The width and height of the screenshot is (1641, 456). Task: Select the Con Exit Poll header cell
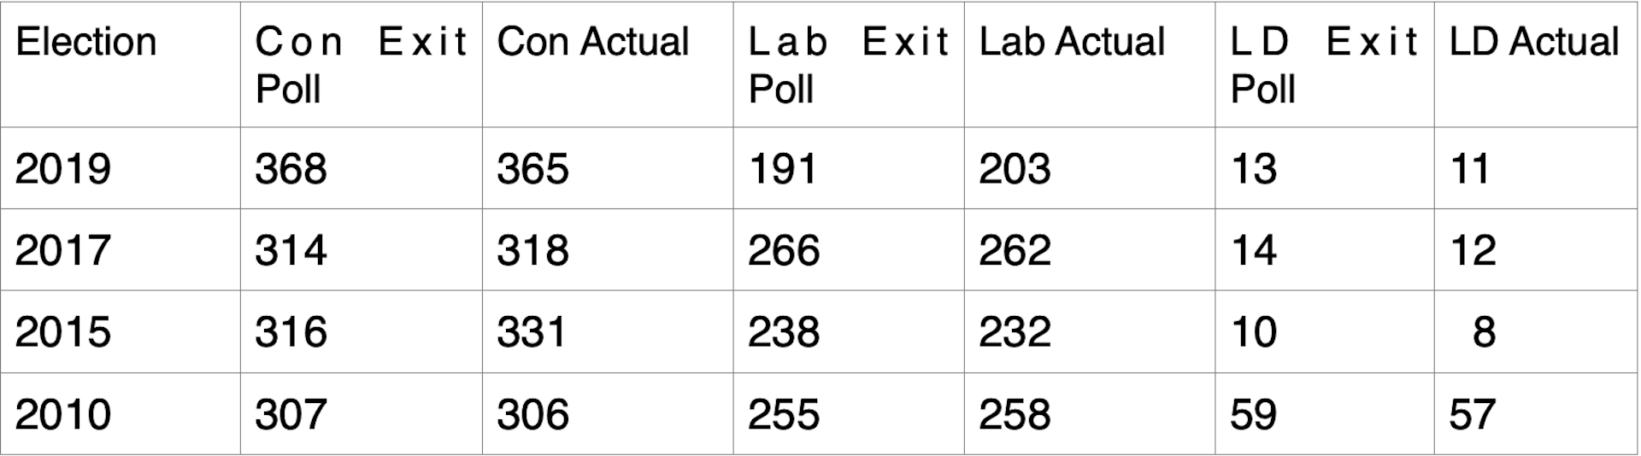(361, 65)
